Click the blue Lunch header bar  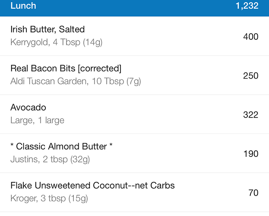pos(135,8)
